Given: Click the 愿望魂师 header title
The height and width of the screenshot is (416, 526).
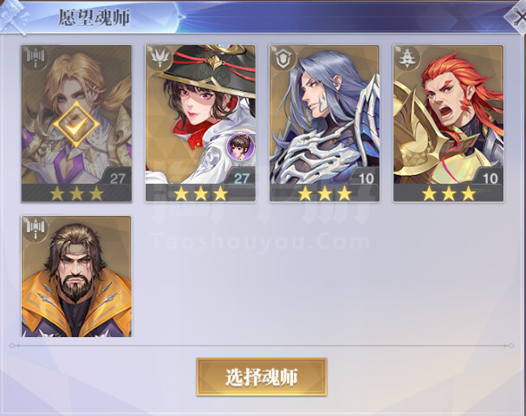Looking at the screenshot, I should point(94,17).
